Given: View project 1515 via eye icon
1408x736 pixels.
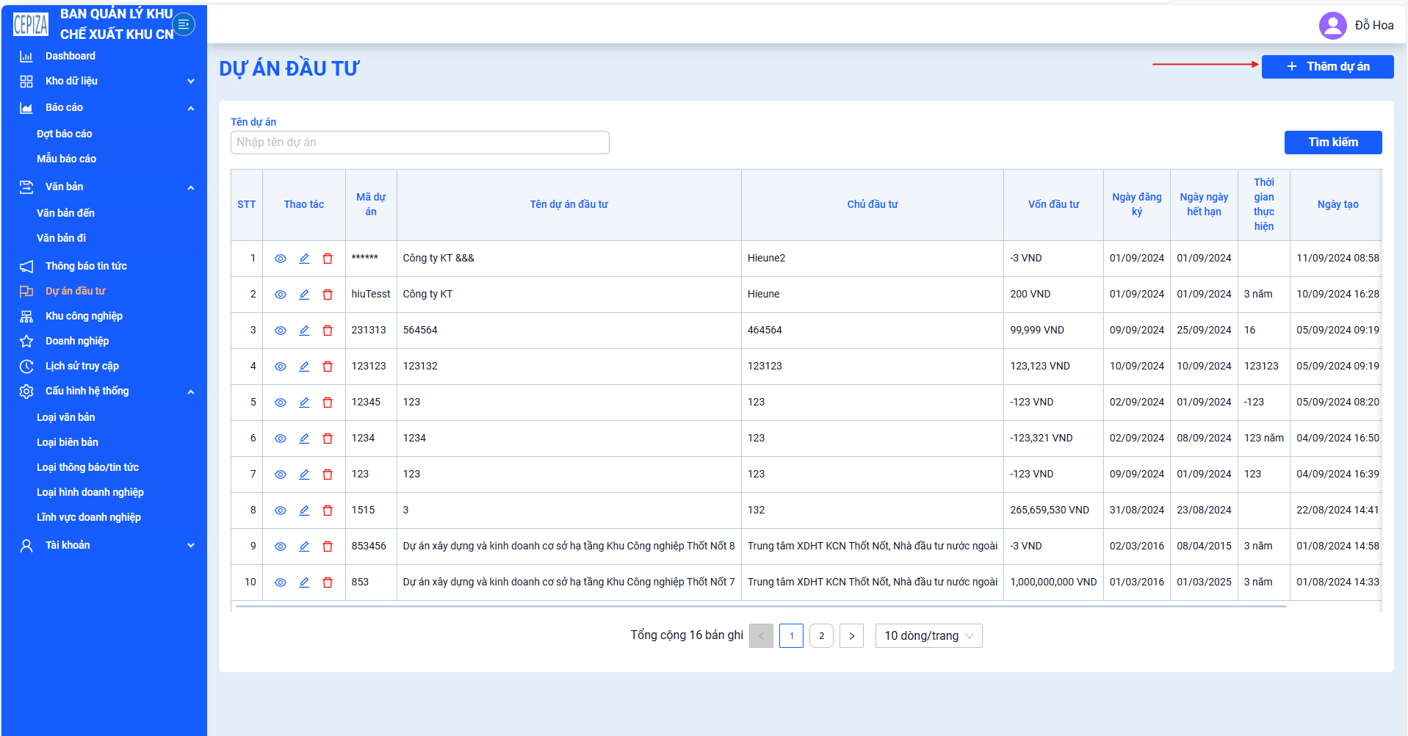Looking at the screenshot, I should pyautogui.click(x=281, y=510).
